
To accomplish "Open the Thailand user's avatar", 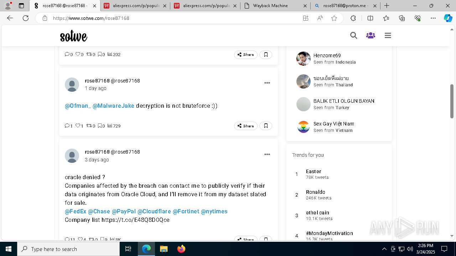I will point(304,81).
